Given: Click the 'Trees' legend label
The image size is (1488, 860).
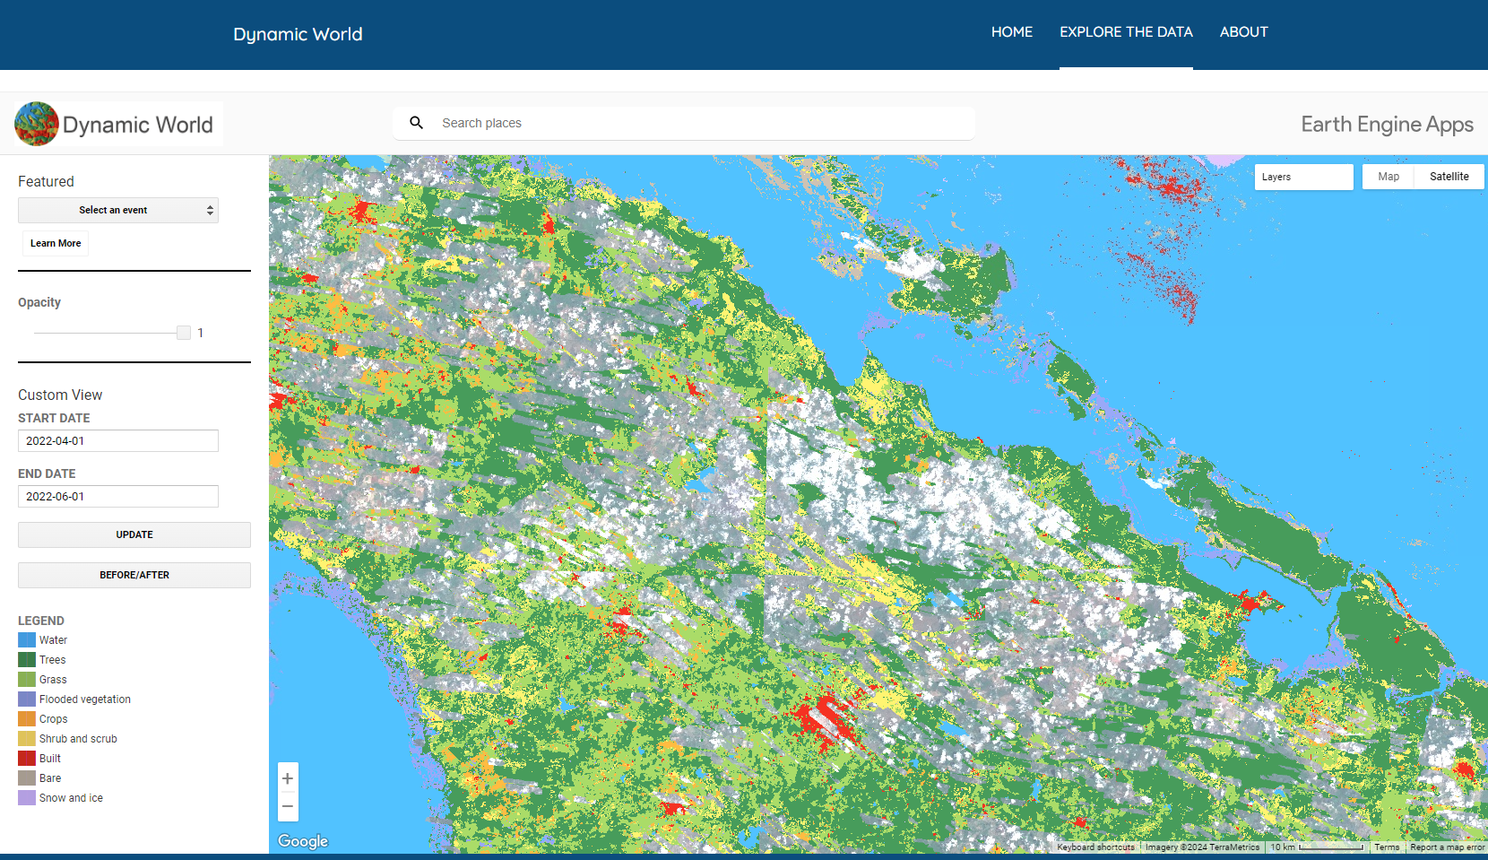Looking at the screenshot, I should pos(53,660).
